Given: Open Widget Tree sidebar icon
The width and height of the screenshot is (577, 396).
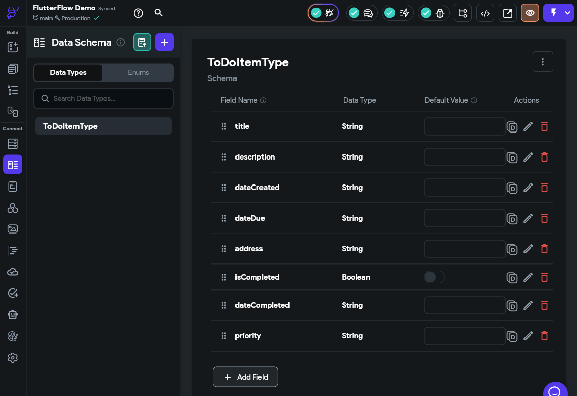Looking at the screenshot, I should (13, 90).
